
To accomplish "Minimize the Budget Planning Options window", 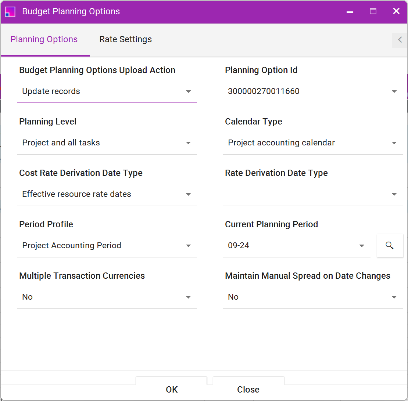I will click(x=350, y=11).
